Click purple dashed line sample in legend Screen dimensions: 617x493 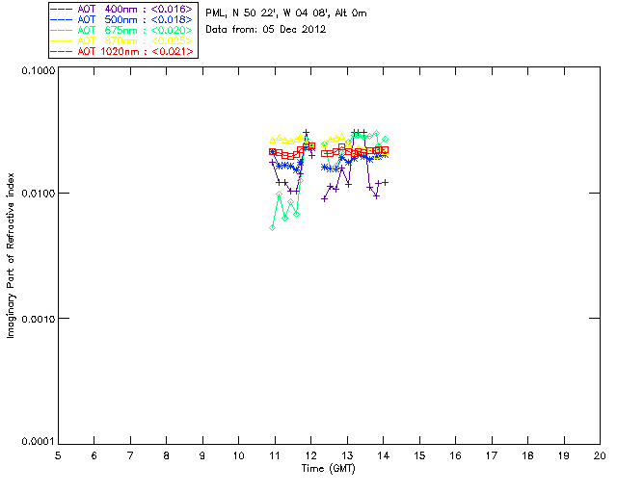pos(62,9)
